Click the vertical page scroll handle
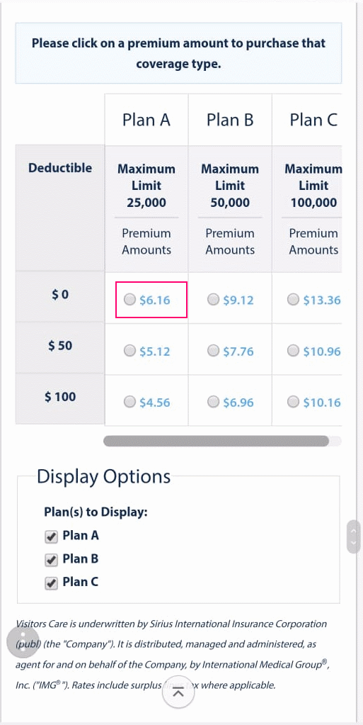Screen dimensions: 363x725 pyautogui.click(x=353, y=536)
